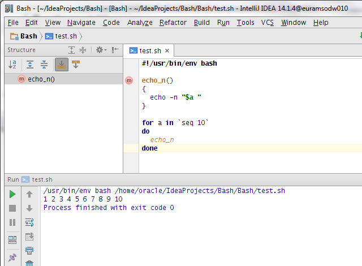362x266 pixels.
Task: Click the pin icon in the Run panel
Action: [x=12, y=258]
